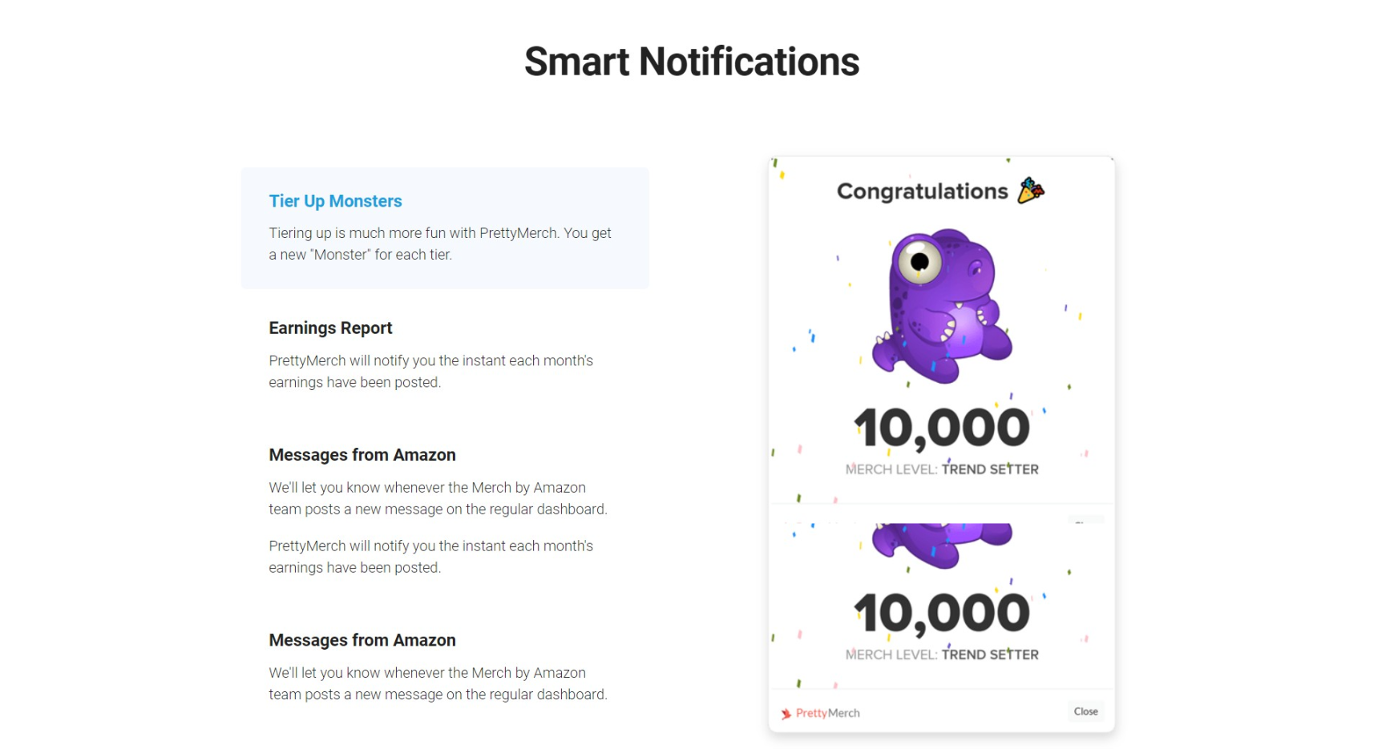This screenshot has height=749, width=1378.
Task: Click the cropped monster in lower card
Action: (x=942, y=546)
